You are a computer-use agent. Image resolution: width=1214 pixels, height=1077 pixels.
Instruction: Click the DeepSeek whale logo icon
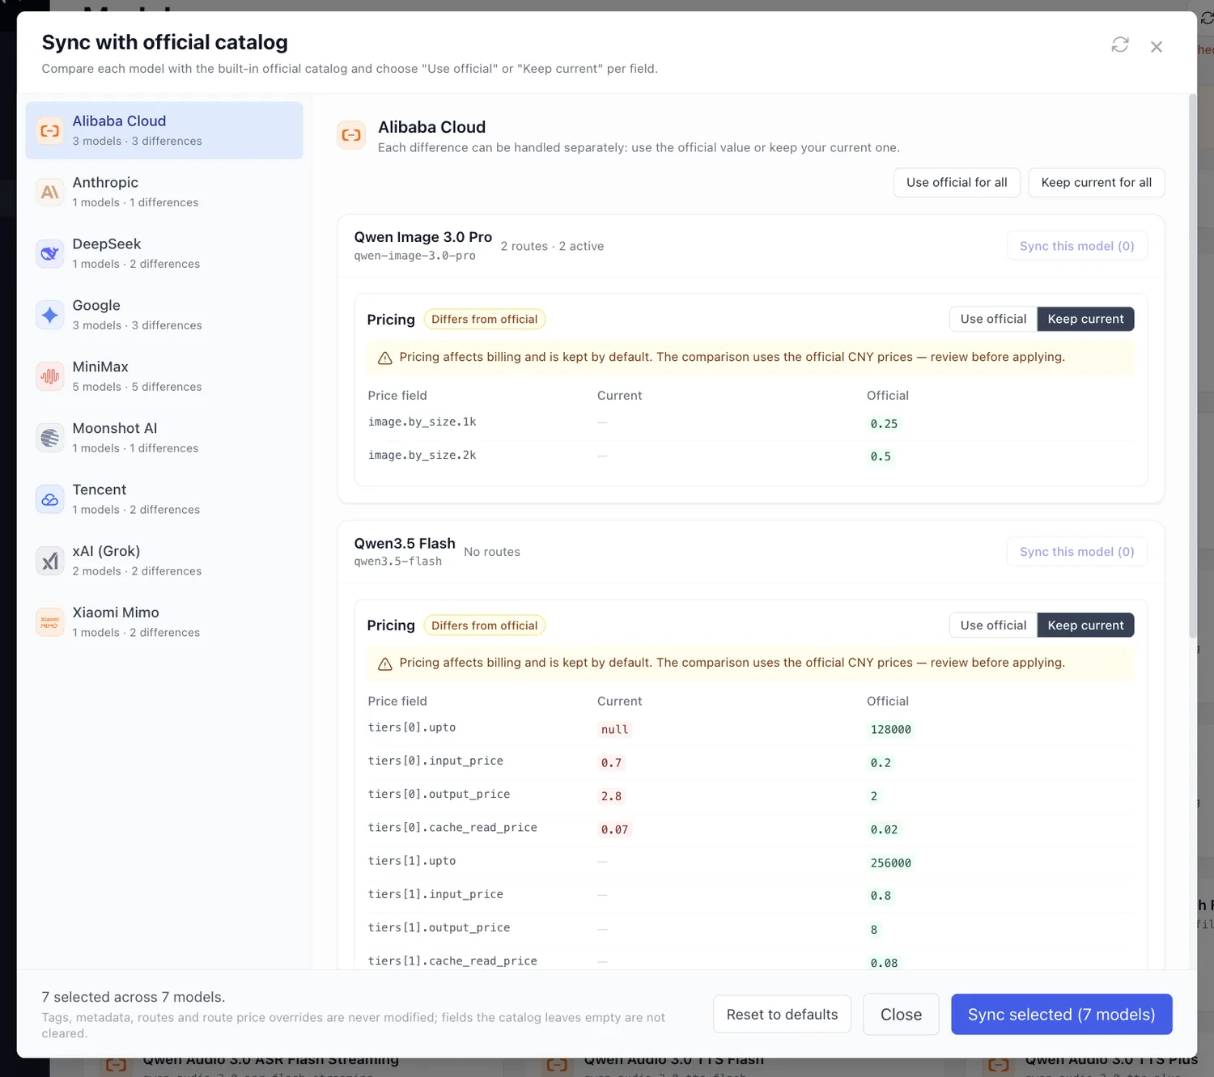click(50, 253)
